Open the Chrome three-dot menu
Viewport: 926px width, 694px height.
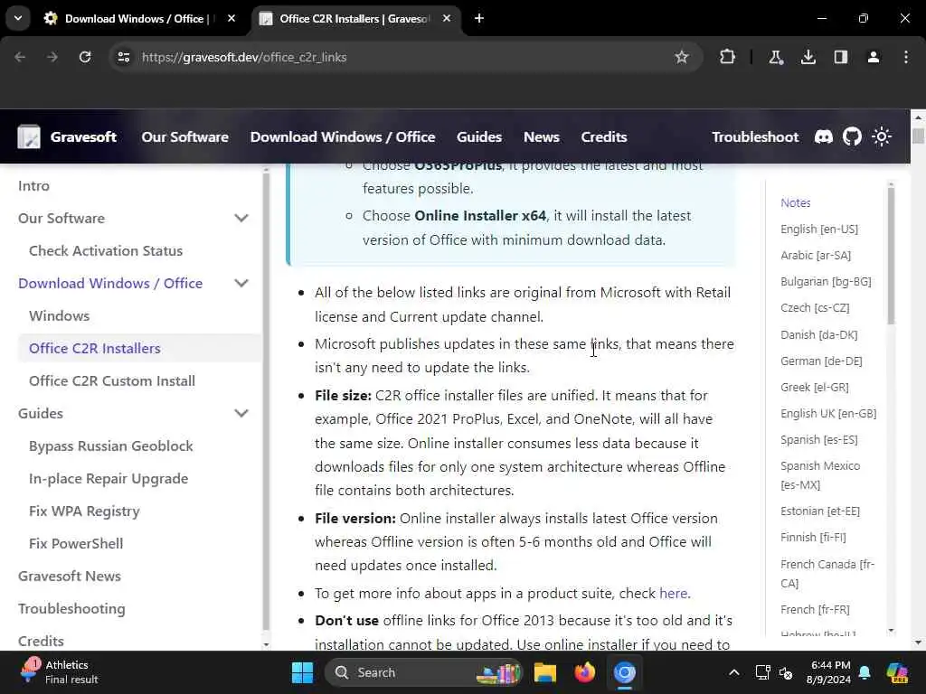pos(906,57)
